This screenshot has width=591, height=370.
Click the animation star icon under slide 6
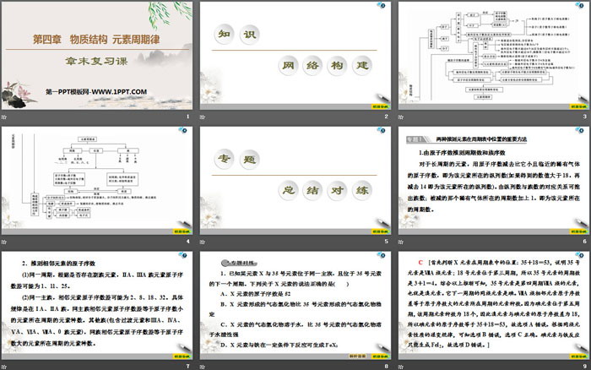coord(401,242)
